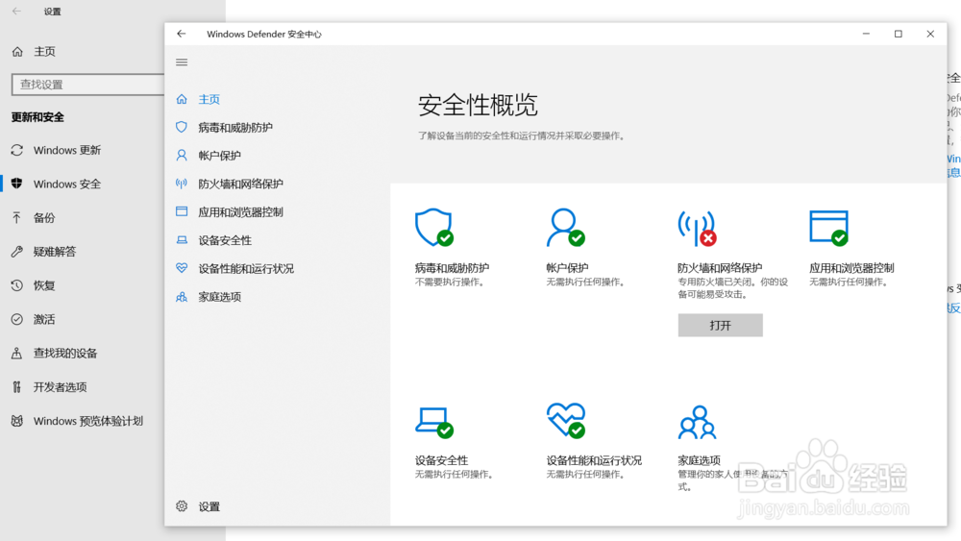Click the gear icon beside 设置 at the bottom
The height and width of the screenshot is (541, 961).
point(182,506)
